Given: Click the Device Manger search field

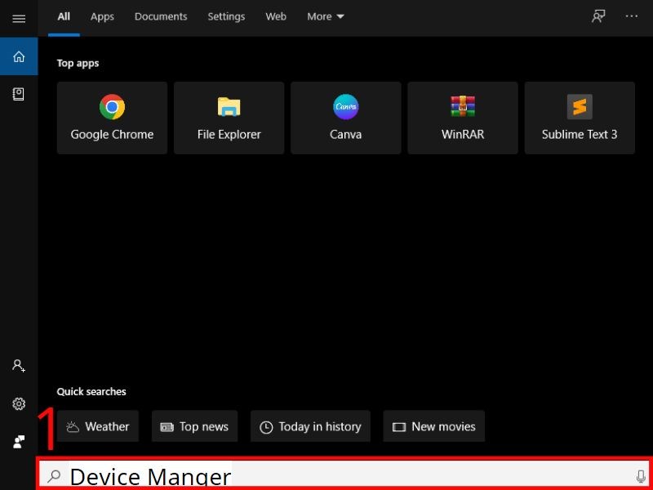Looking at the screenshot, I should coord(326,475).
